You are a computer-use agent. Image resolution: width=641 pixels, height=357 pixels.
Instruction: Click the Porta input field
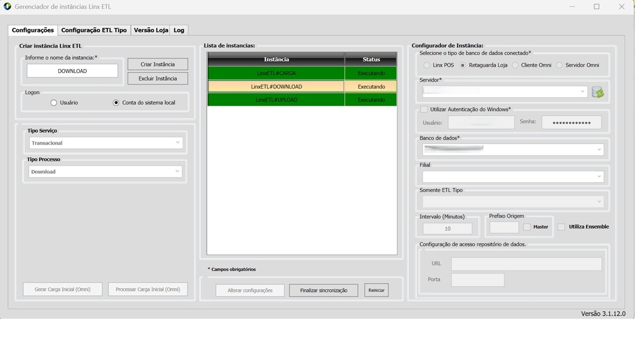click(478, 280)
